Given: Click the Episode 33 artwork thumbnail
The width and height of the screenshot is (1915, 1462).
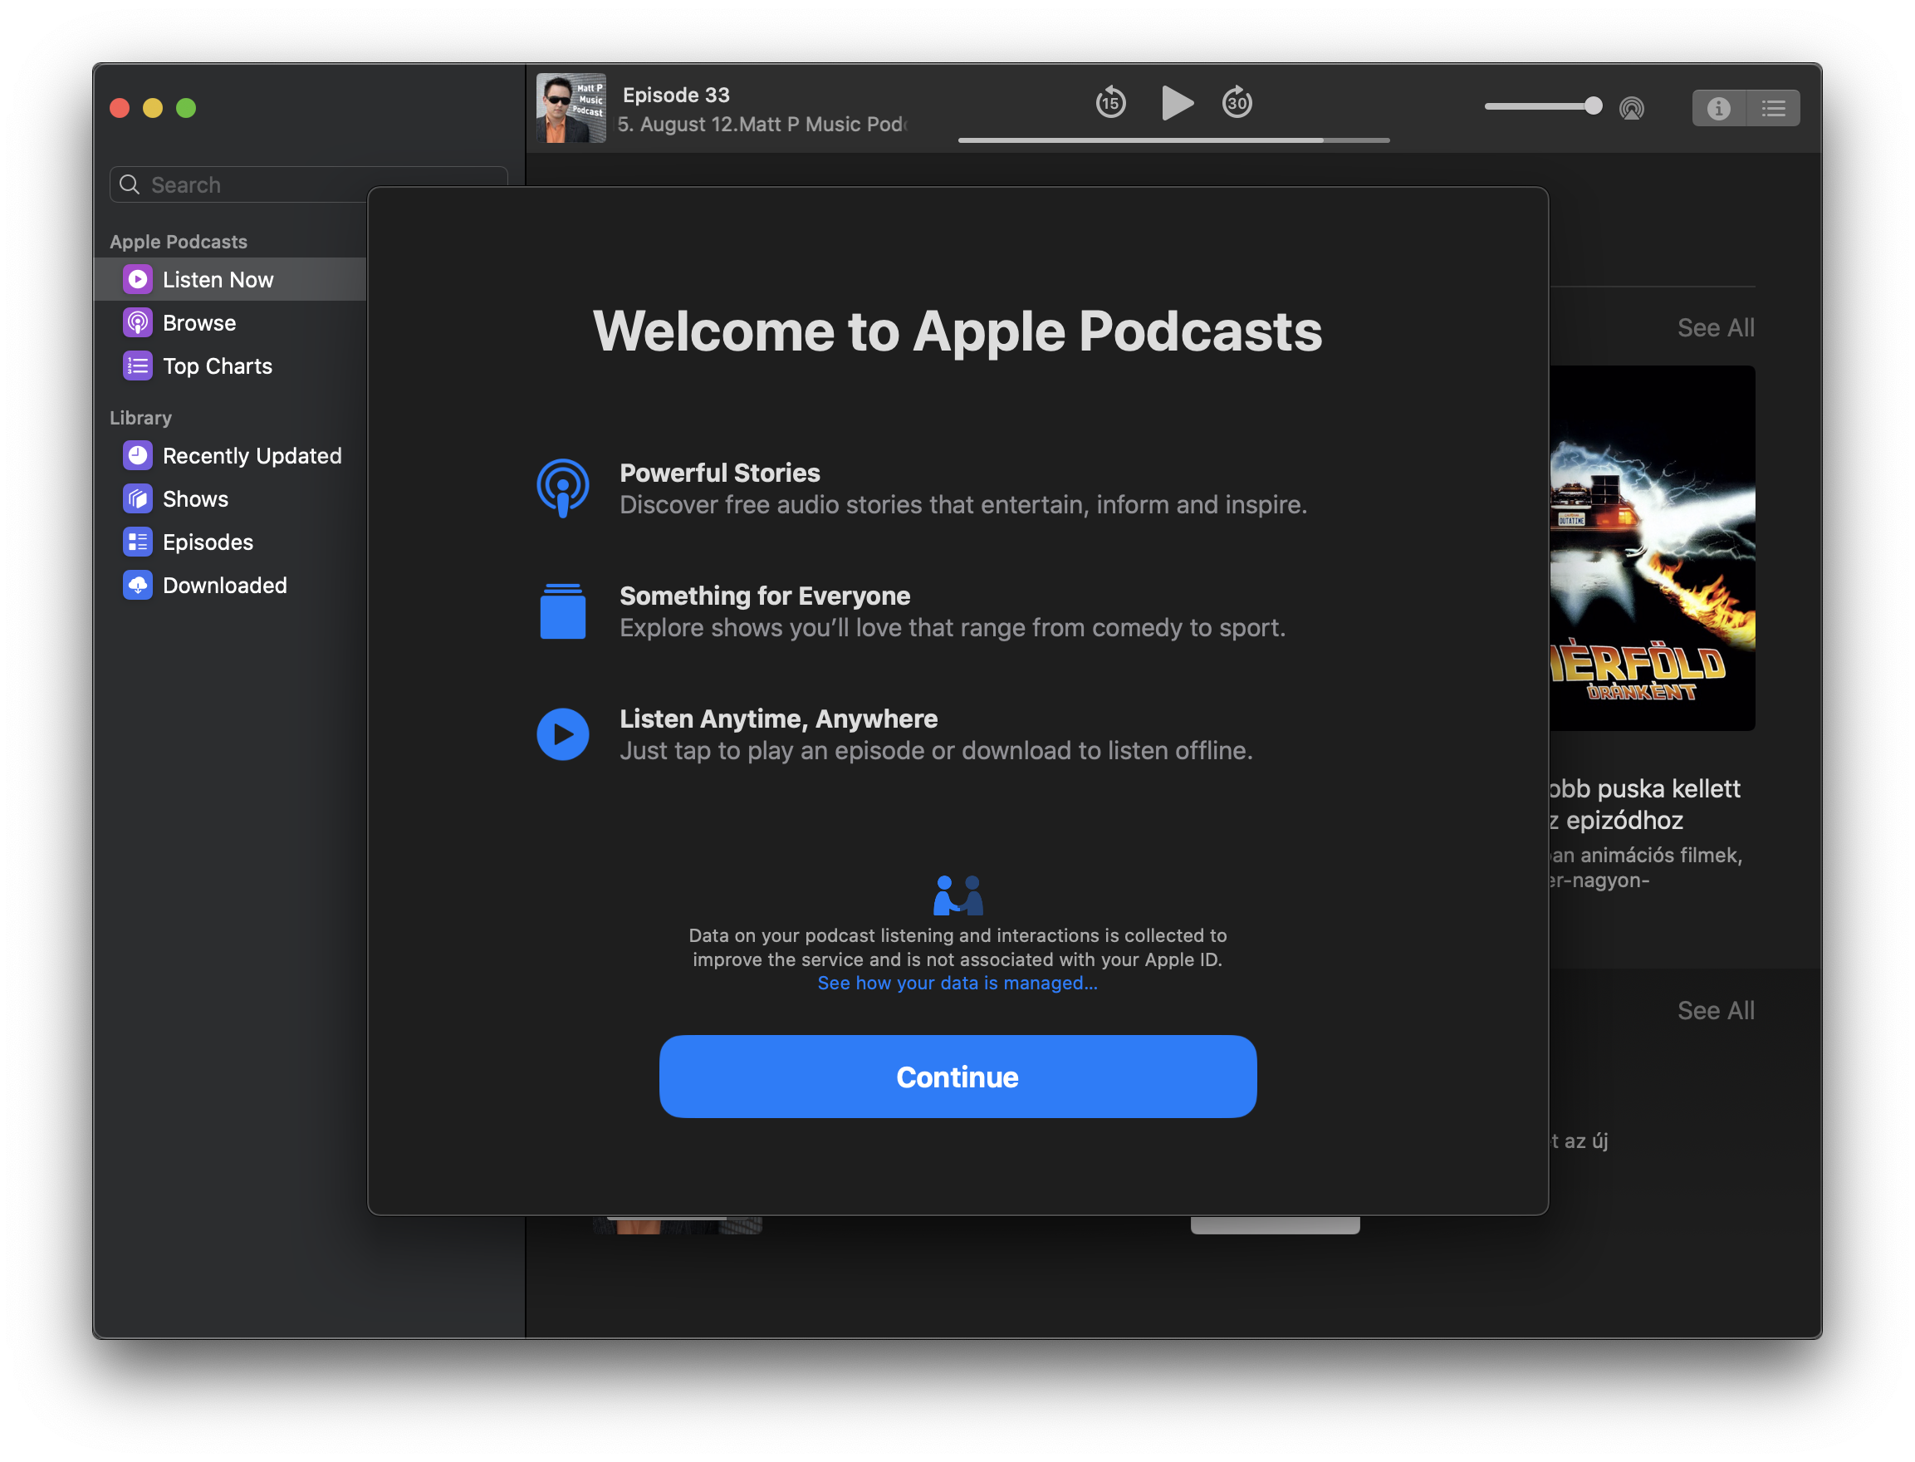Looking at the screenshot, I should pyautogui.click(x=571, y=108).
